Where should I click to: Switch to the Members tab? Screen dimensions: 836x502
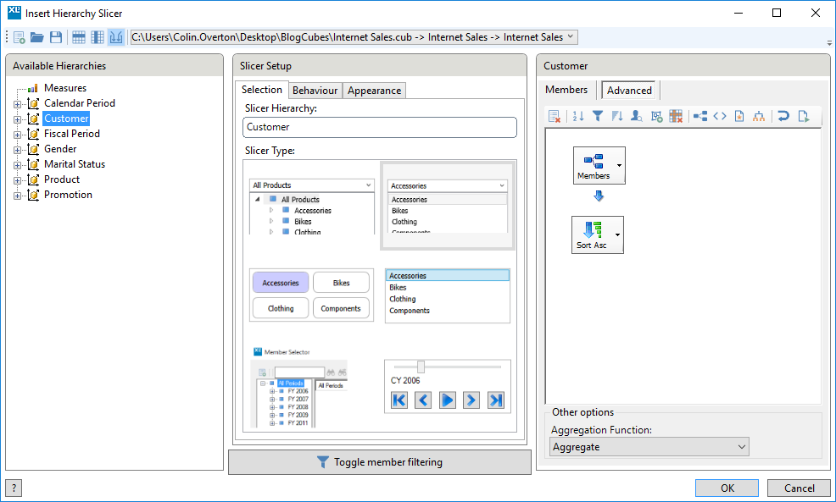566,90
